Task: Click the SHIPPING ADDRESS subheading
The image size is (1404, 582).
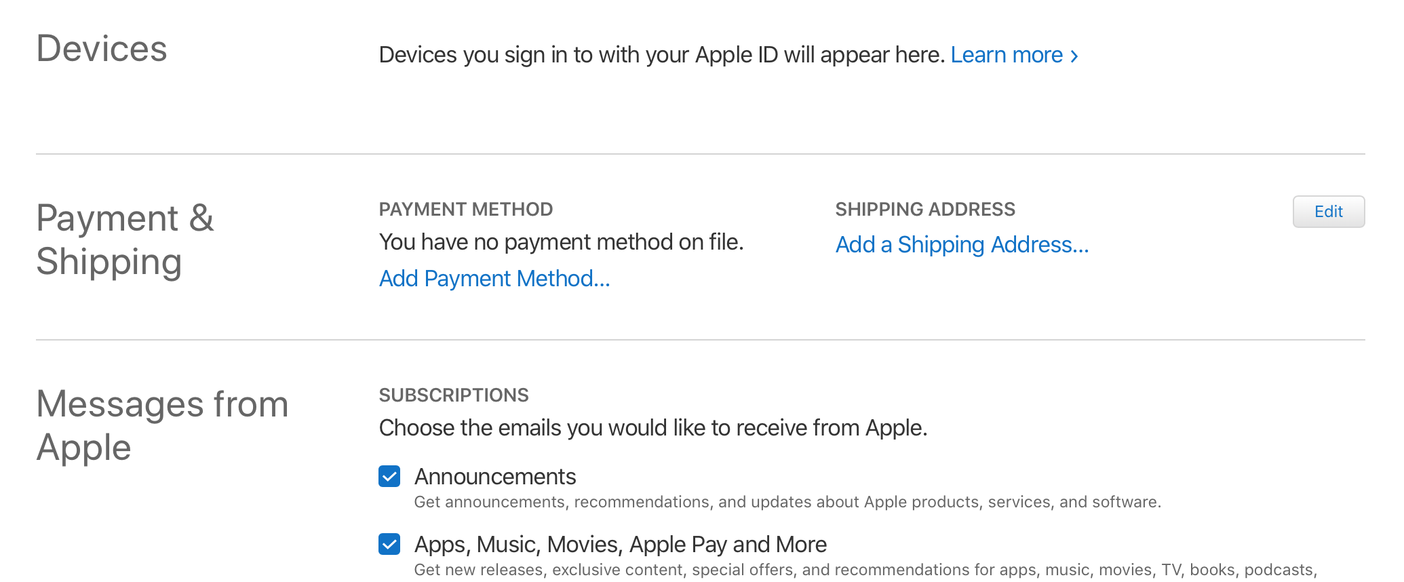Action: point(925,209)
